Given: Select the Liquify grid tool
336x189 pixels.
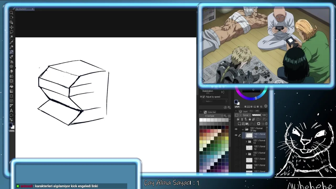Looking at the screenshot, I should [11, 81].
